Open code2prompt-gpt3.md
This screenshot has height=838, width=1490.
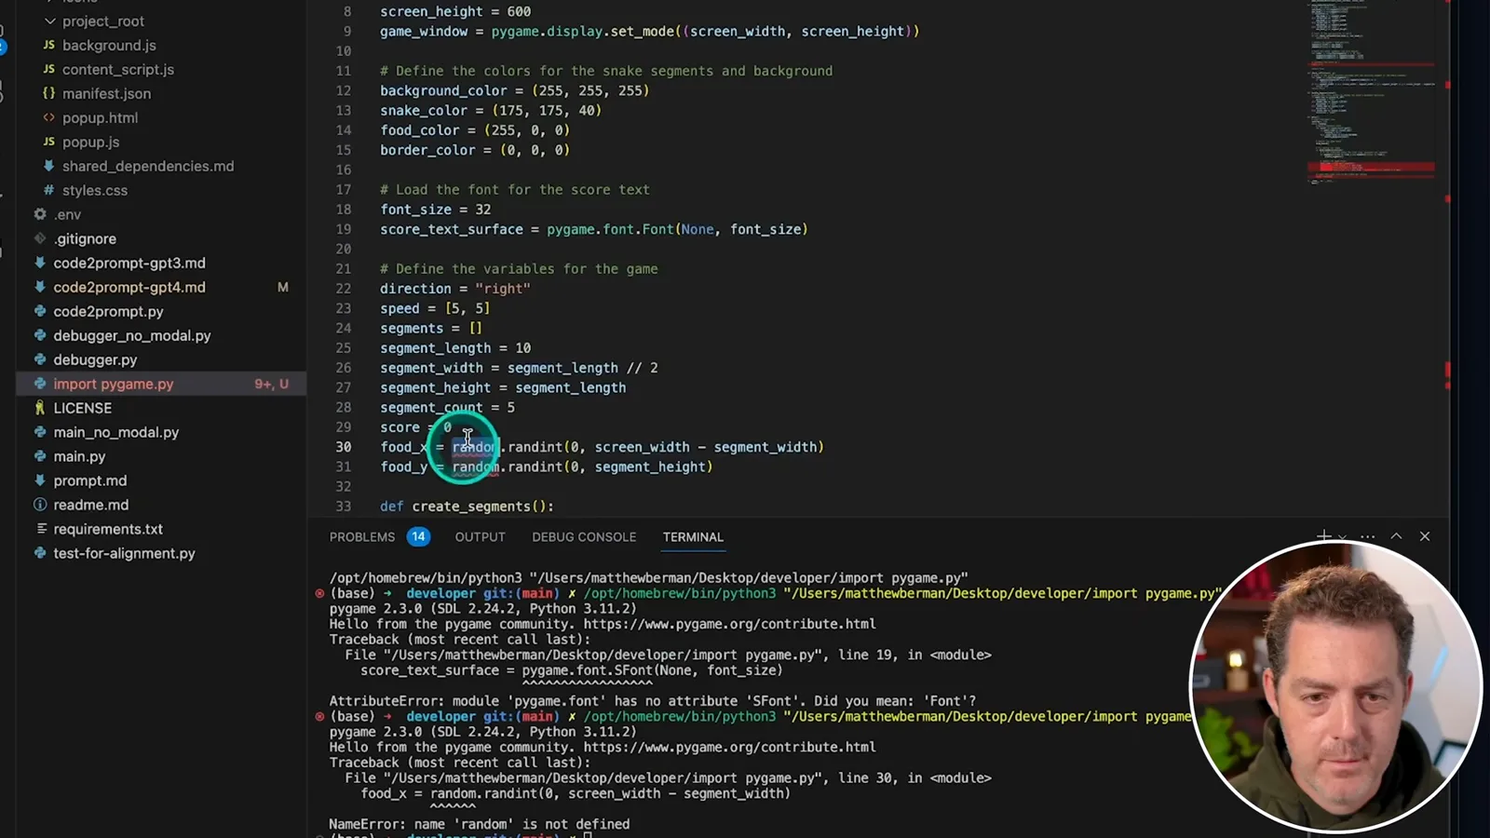tap(129, 263)
